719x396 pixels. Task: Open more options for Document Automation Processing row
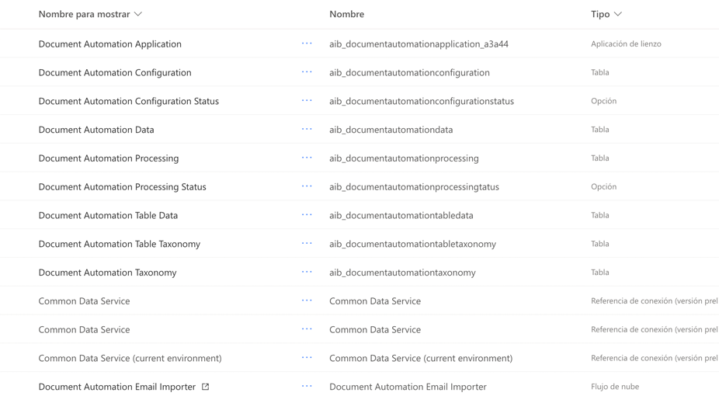[x=307, y=158]
